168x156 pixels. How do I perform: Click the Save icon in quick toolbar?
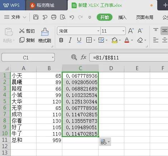click(36, 17)
